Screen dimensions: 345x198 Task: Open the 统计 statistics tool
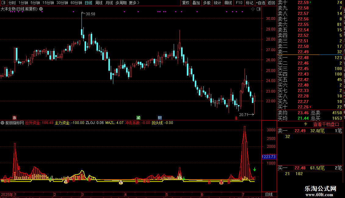[x=217, y=3]
